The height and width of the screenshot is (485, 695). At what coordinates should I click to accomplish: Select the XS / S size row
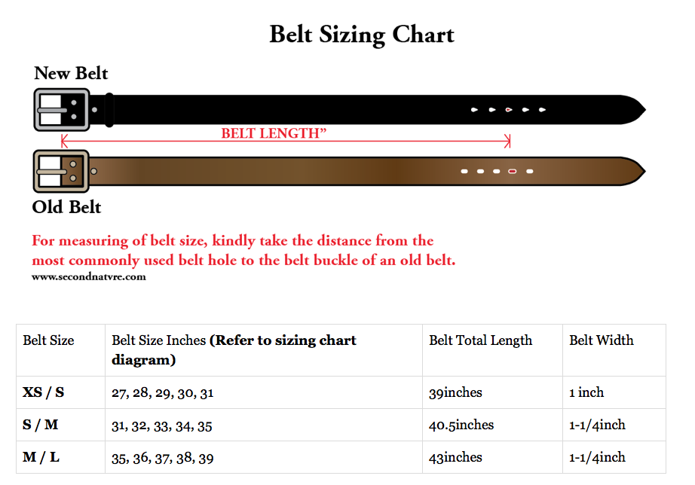tap(341, 392)
